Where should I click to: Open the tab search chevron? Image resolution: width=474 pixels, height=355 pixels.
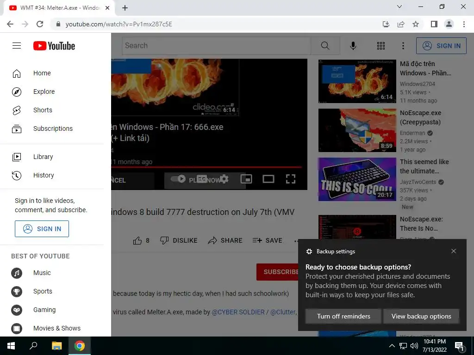coord(399,6)
